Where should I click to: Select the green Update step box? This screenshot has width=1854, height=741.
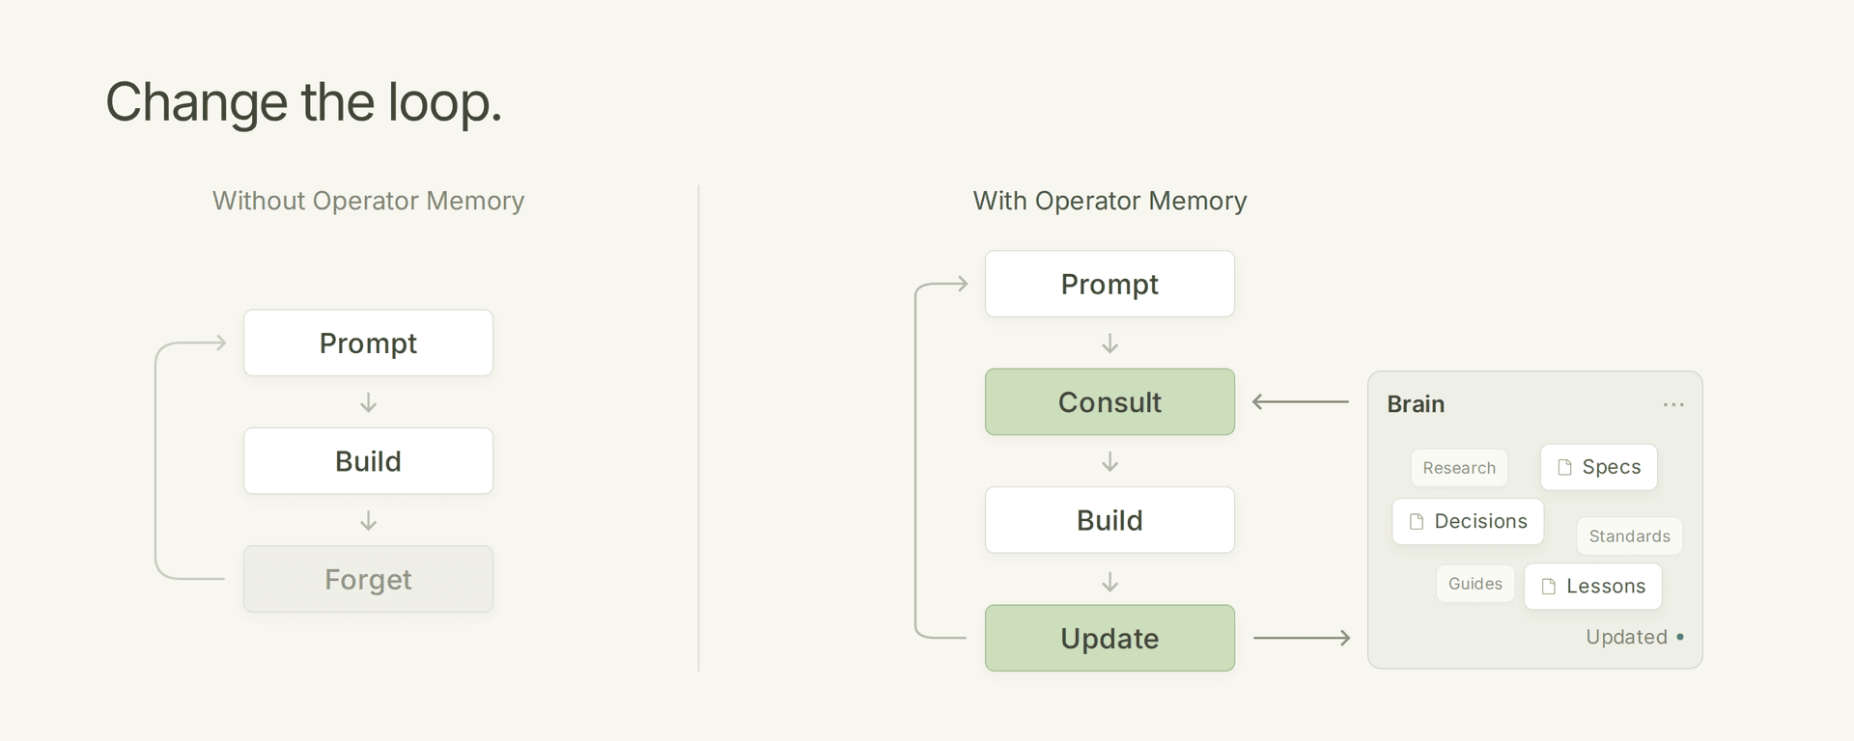[x=1110, y=638]
